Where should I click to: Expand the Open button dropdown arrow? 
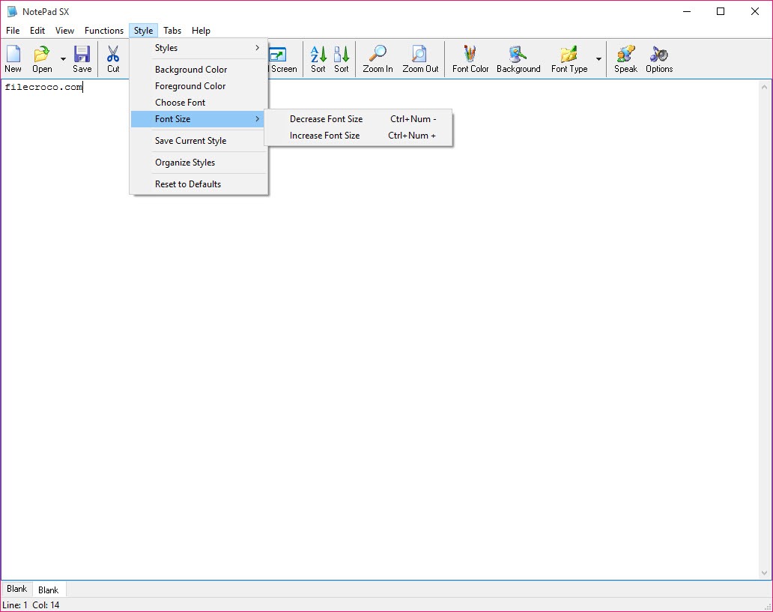63,59
